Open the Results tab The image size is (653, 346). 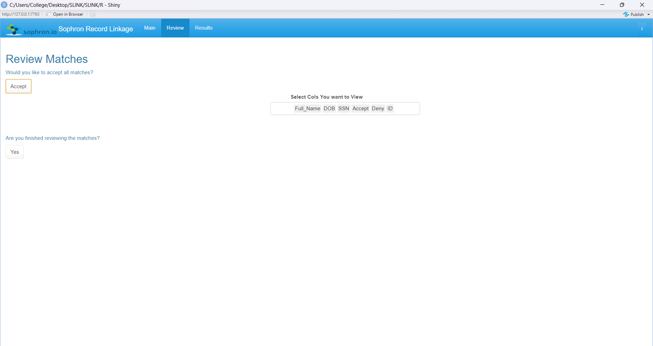tap(203, 28)
